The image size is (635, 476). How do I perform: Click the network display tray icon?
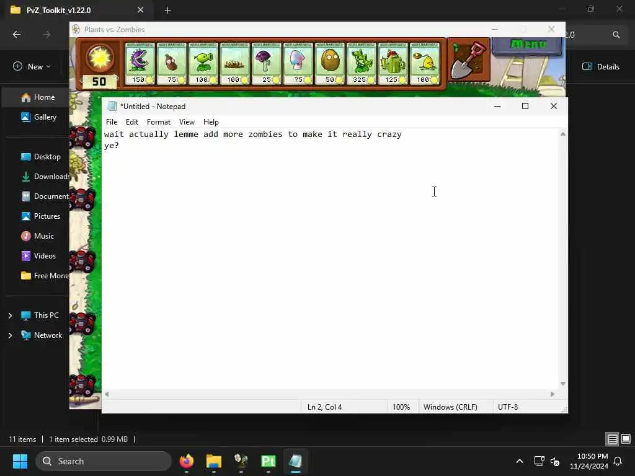point(539,461)
